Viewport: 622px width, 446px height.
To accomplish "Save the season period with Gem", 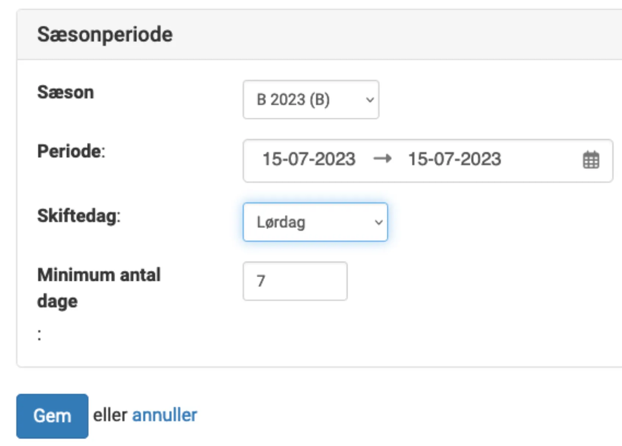I will click(x=52, y=415).
